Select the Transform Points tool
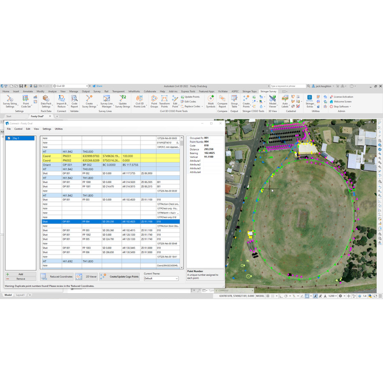 [x=164, y=101]
